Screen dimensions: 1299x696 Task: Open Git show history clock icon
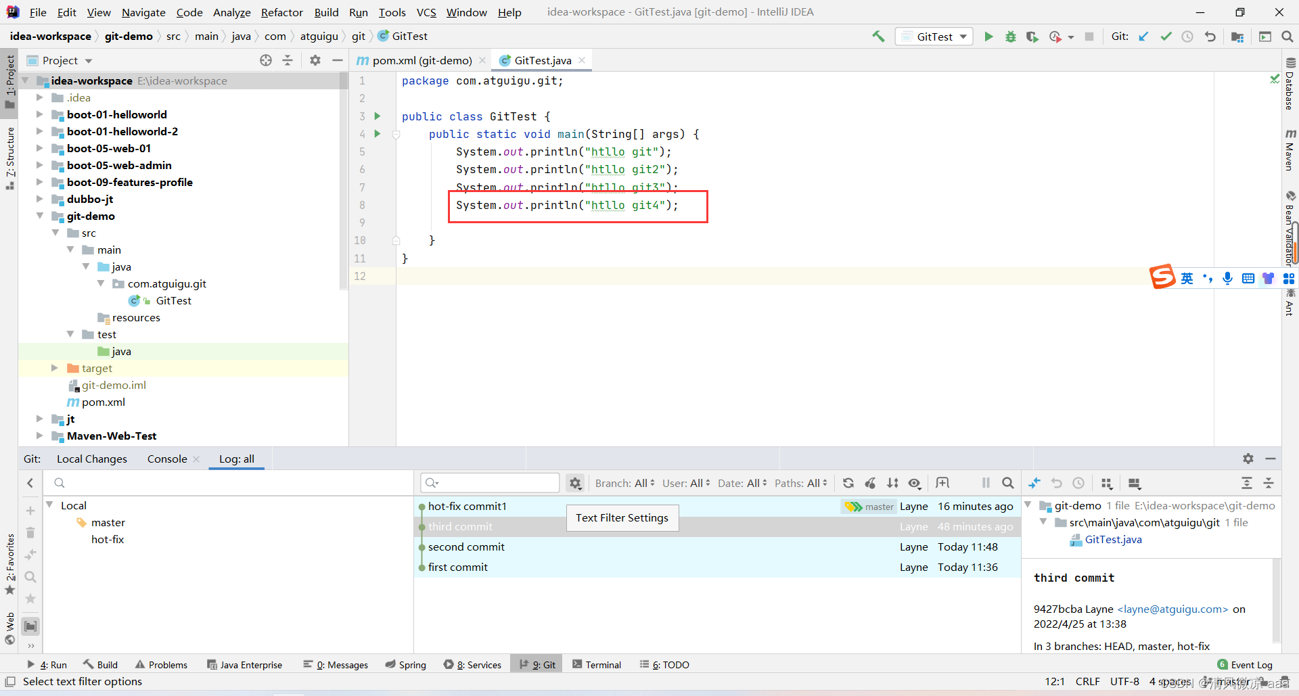(x=1187, y=37)
